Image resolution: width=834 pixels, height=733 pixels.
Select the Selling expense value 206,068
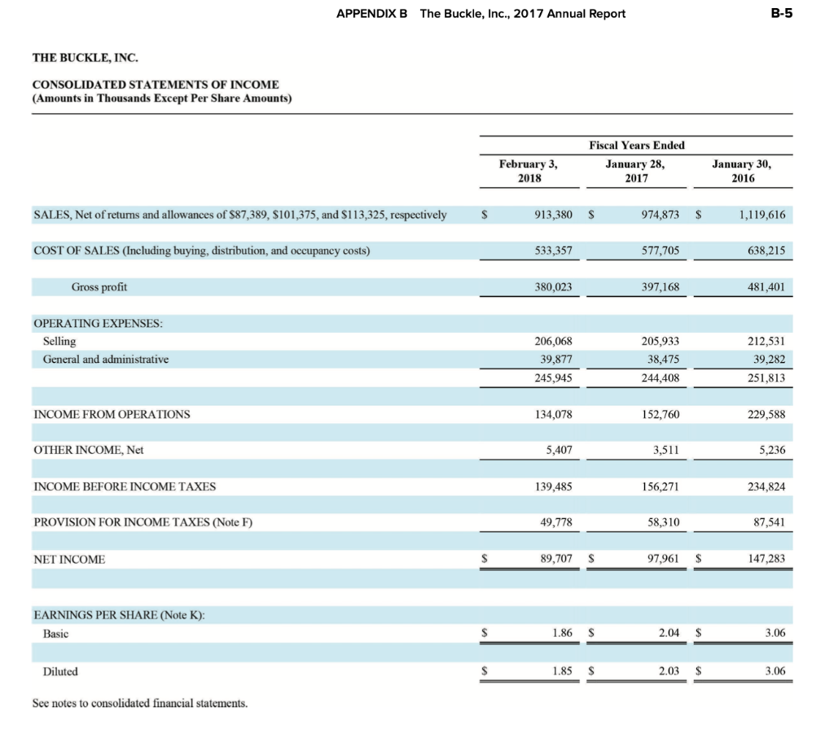[553, 341]
